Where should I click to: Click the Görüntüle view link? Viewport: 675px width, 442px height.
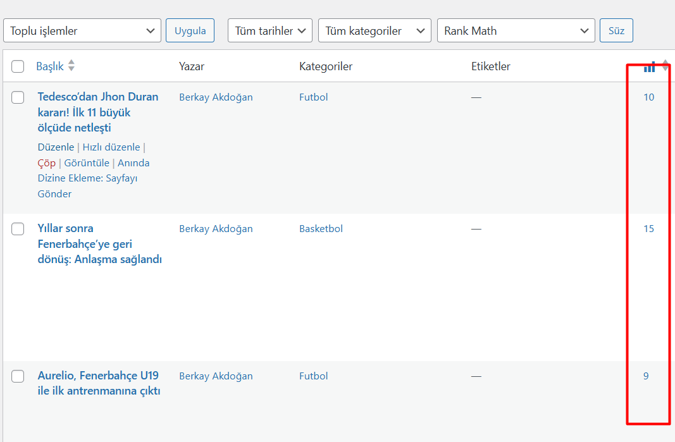[87, 163]
